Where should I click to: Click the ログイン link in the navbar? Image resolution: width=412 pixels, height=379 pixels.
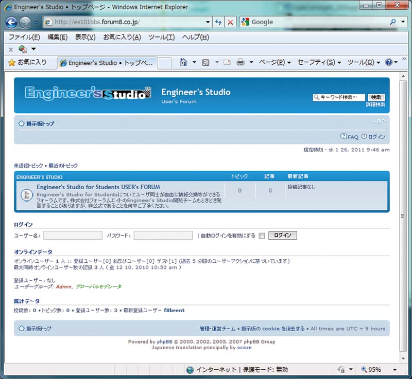[x=373, y=137]
